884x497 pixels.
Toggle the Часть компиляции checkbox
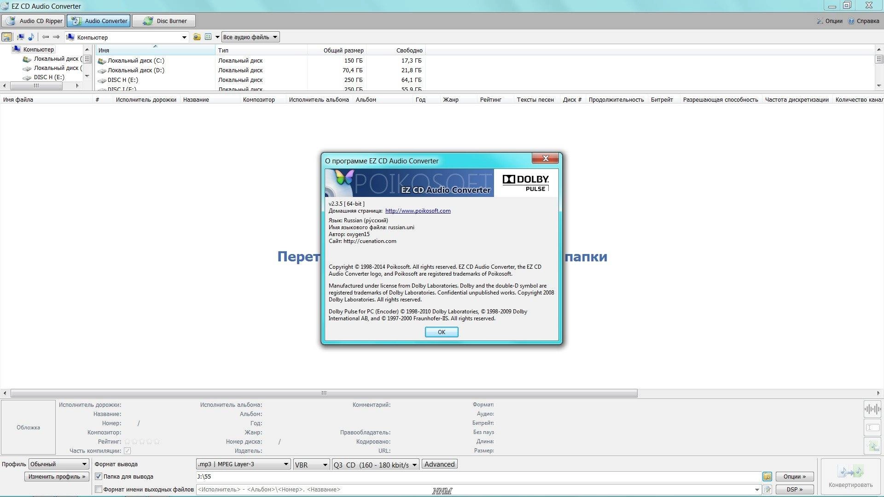click(x=128, y=451)
